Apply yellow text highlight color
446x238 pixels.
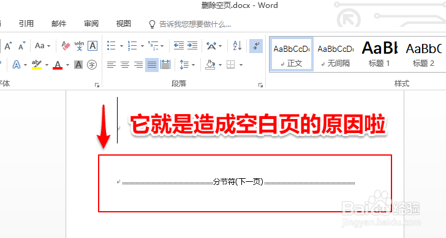pyautogui.click(x=37, y=65)
